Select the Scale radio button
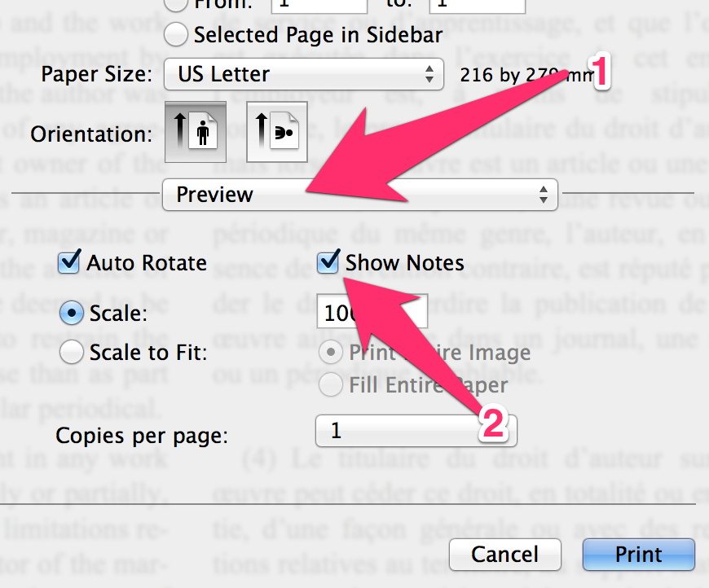Viewport: 709px width, 588px height. tap(73, 314)
